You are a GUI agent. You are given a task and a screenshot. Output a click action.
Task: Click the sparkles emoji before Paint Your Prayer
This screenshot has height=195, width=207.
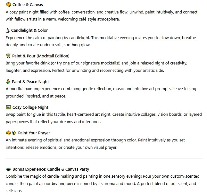[x=14, y=133]
